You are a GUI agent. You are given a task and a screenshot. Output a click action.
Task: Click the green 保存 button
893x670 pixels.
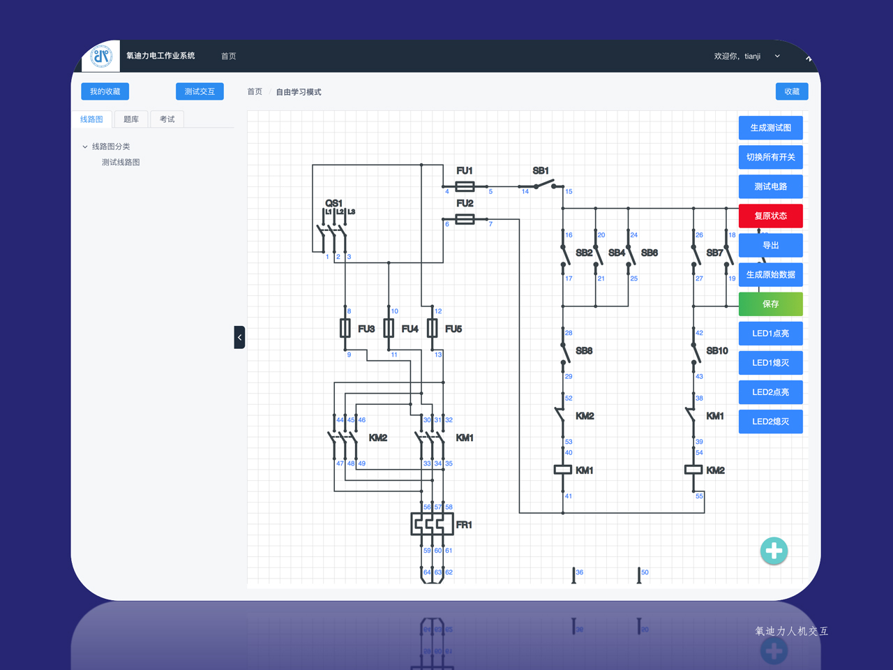pyautogui.click(x=770, y=304)
